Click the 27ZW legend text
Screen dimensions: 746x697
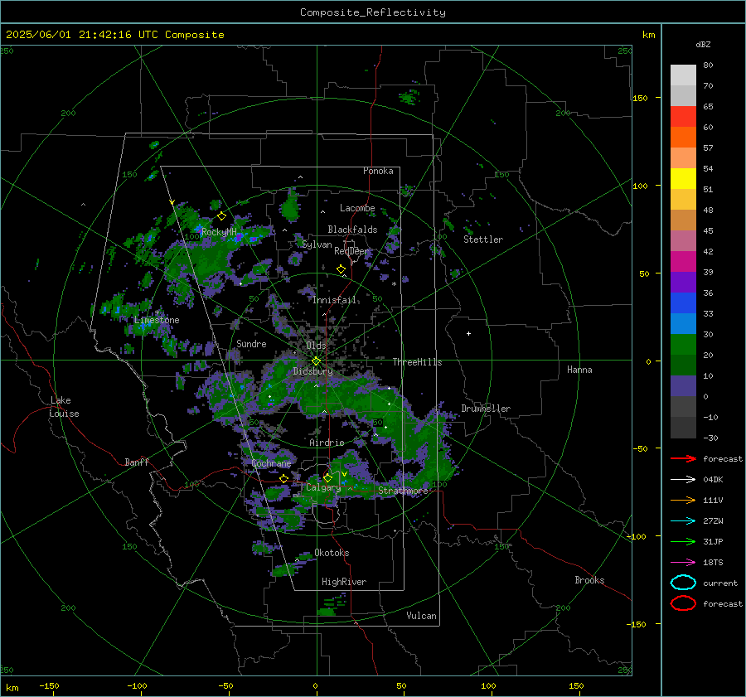pyautogui.click(x=713, y=521)
